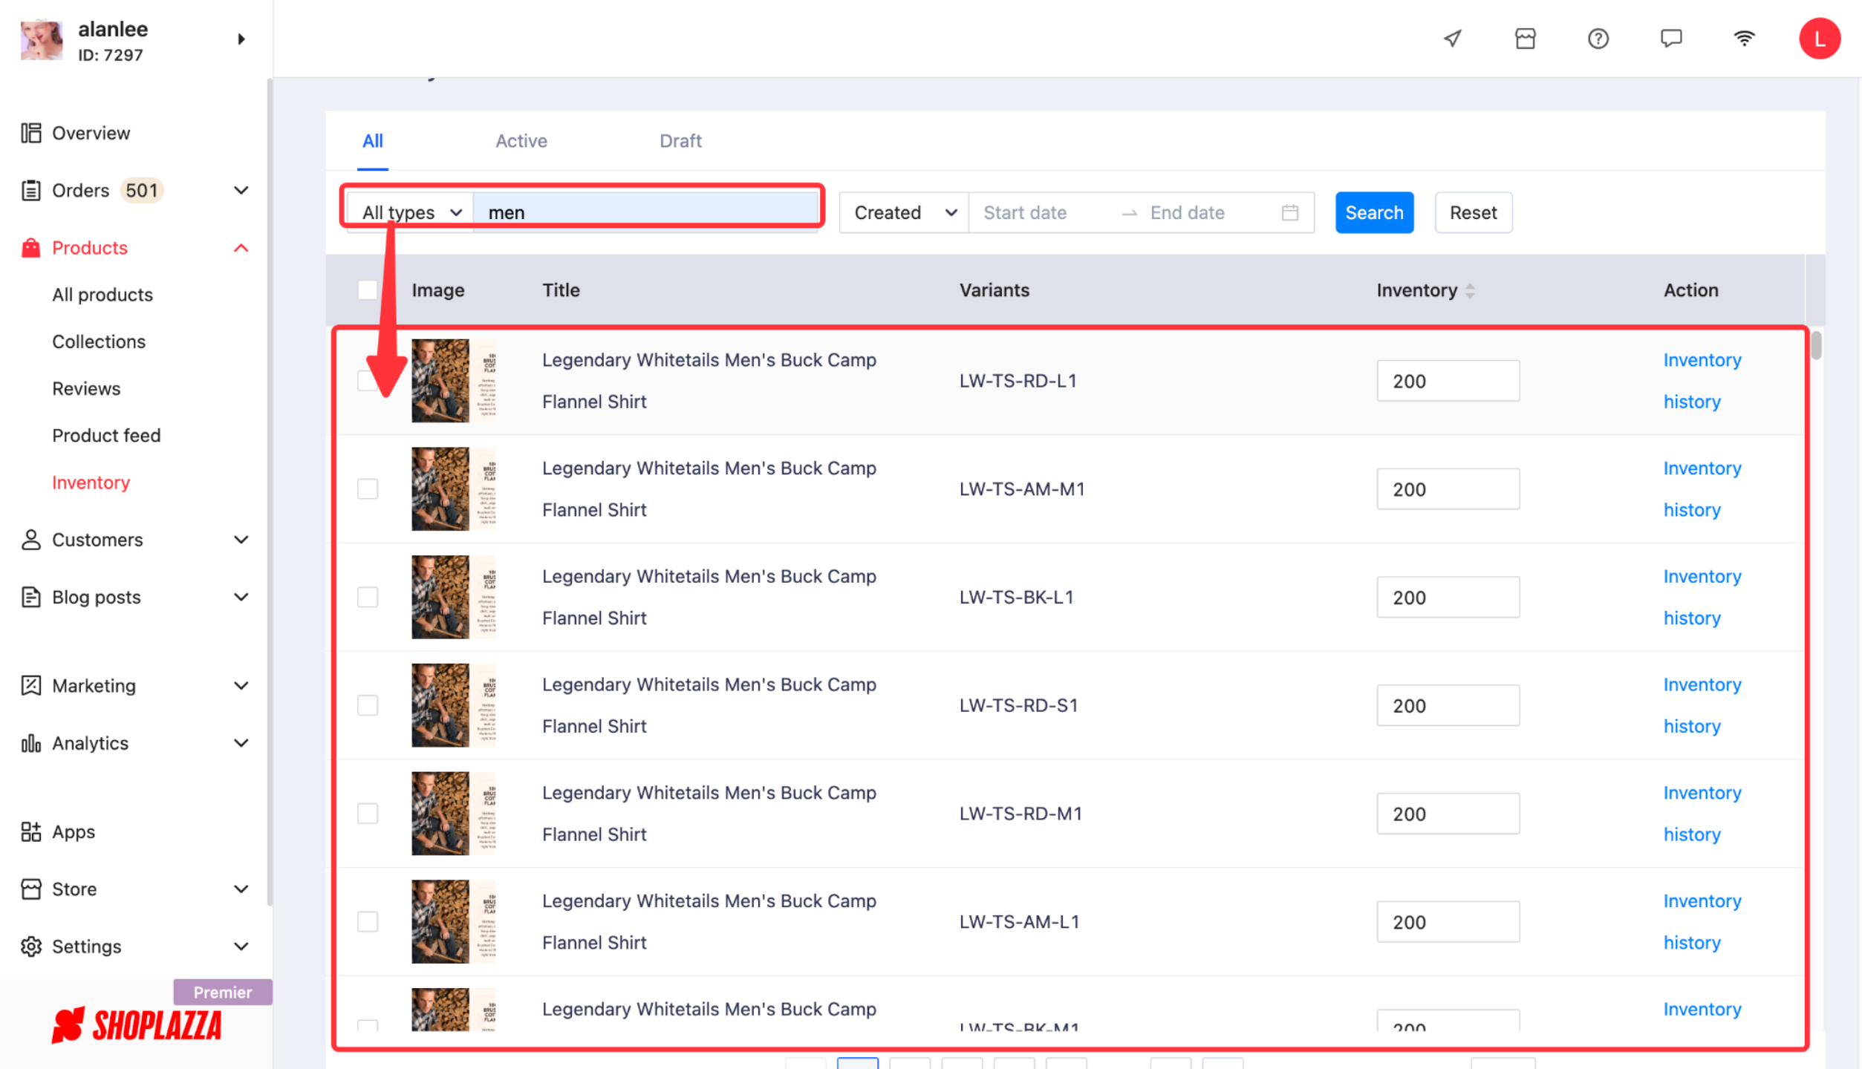Click the Products bag icon
The width and height of the screenshot is (1862, 1069).
click(x=31, y=248)
